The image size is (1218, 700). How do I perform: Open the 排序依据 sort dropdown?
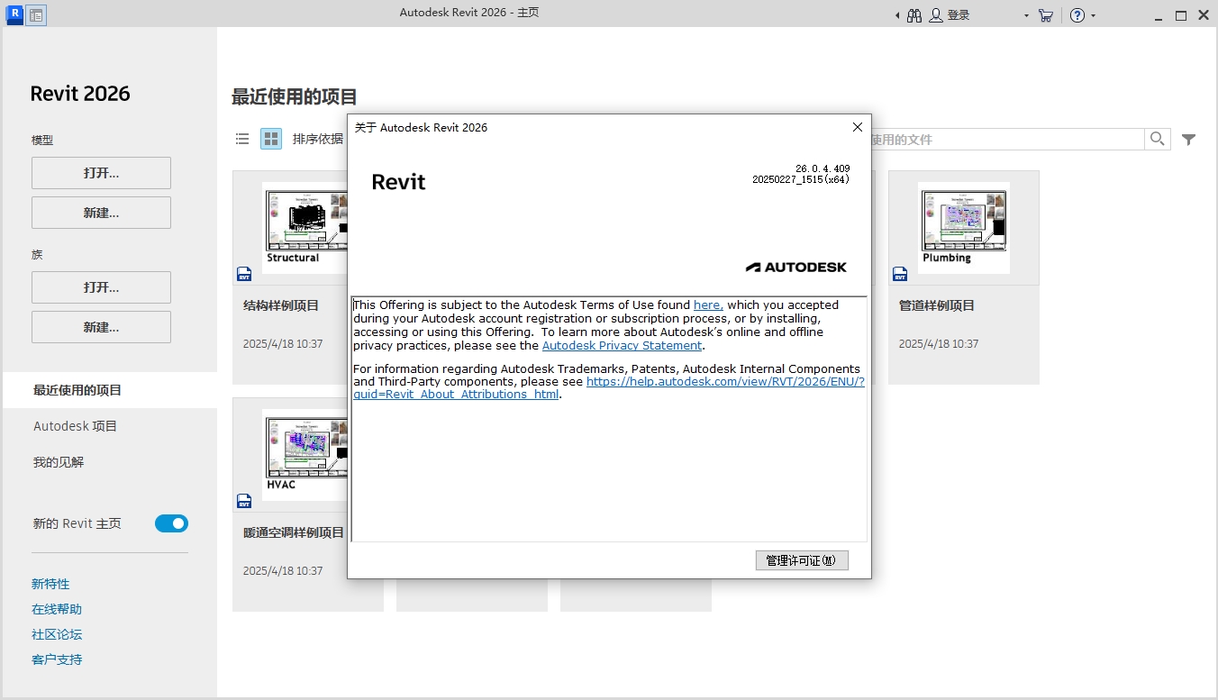coord(318,139)
